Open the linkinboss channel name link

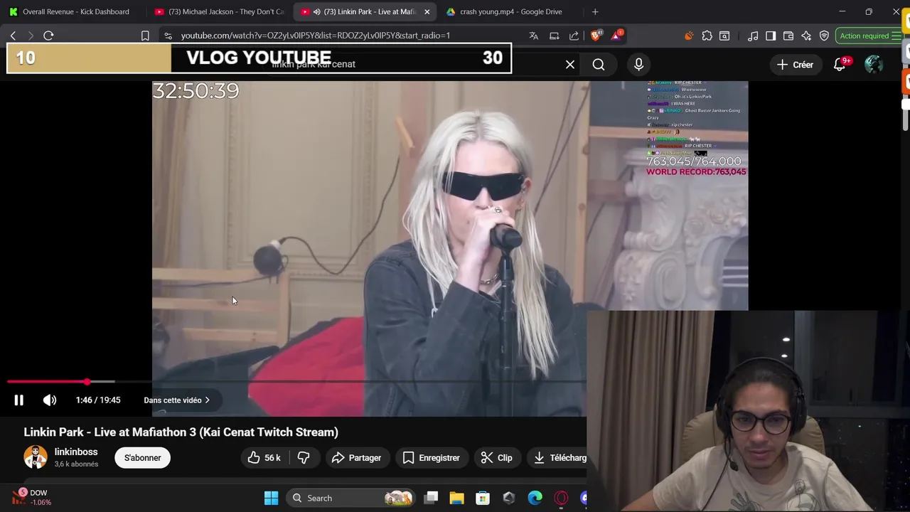pos(76,452)
